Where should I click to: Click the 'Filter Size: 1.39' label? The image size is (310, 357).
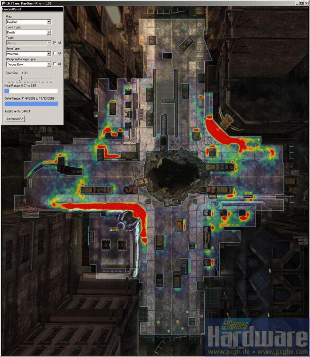[x=17, y=73]
